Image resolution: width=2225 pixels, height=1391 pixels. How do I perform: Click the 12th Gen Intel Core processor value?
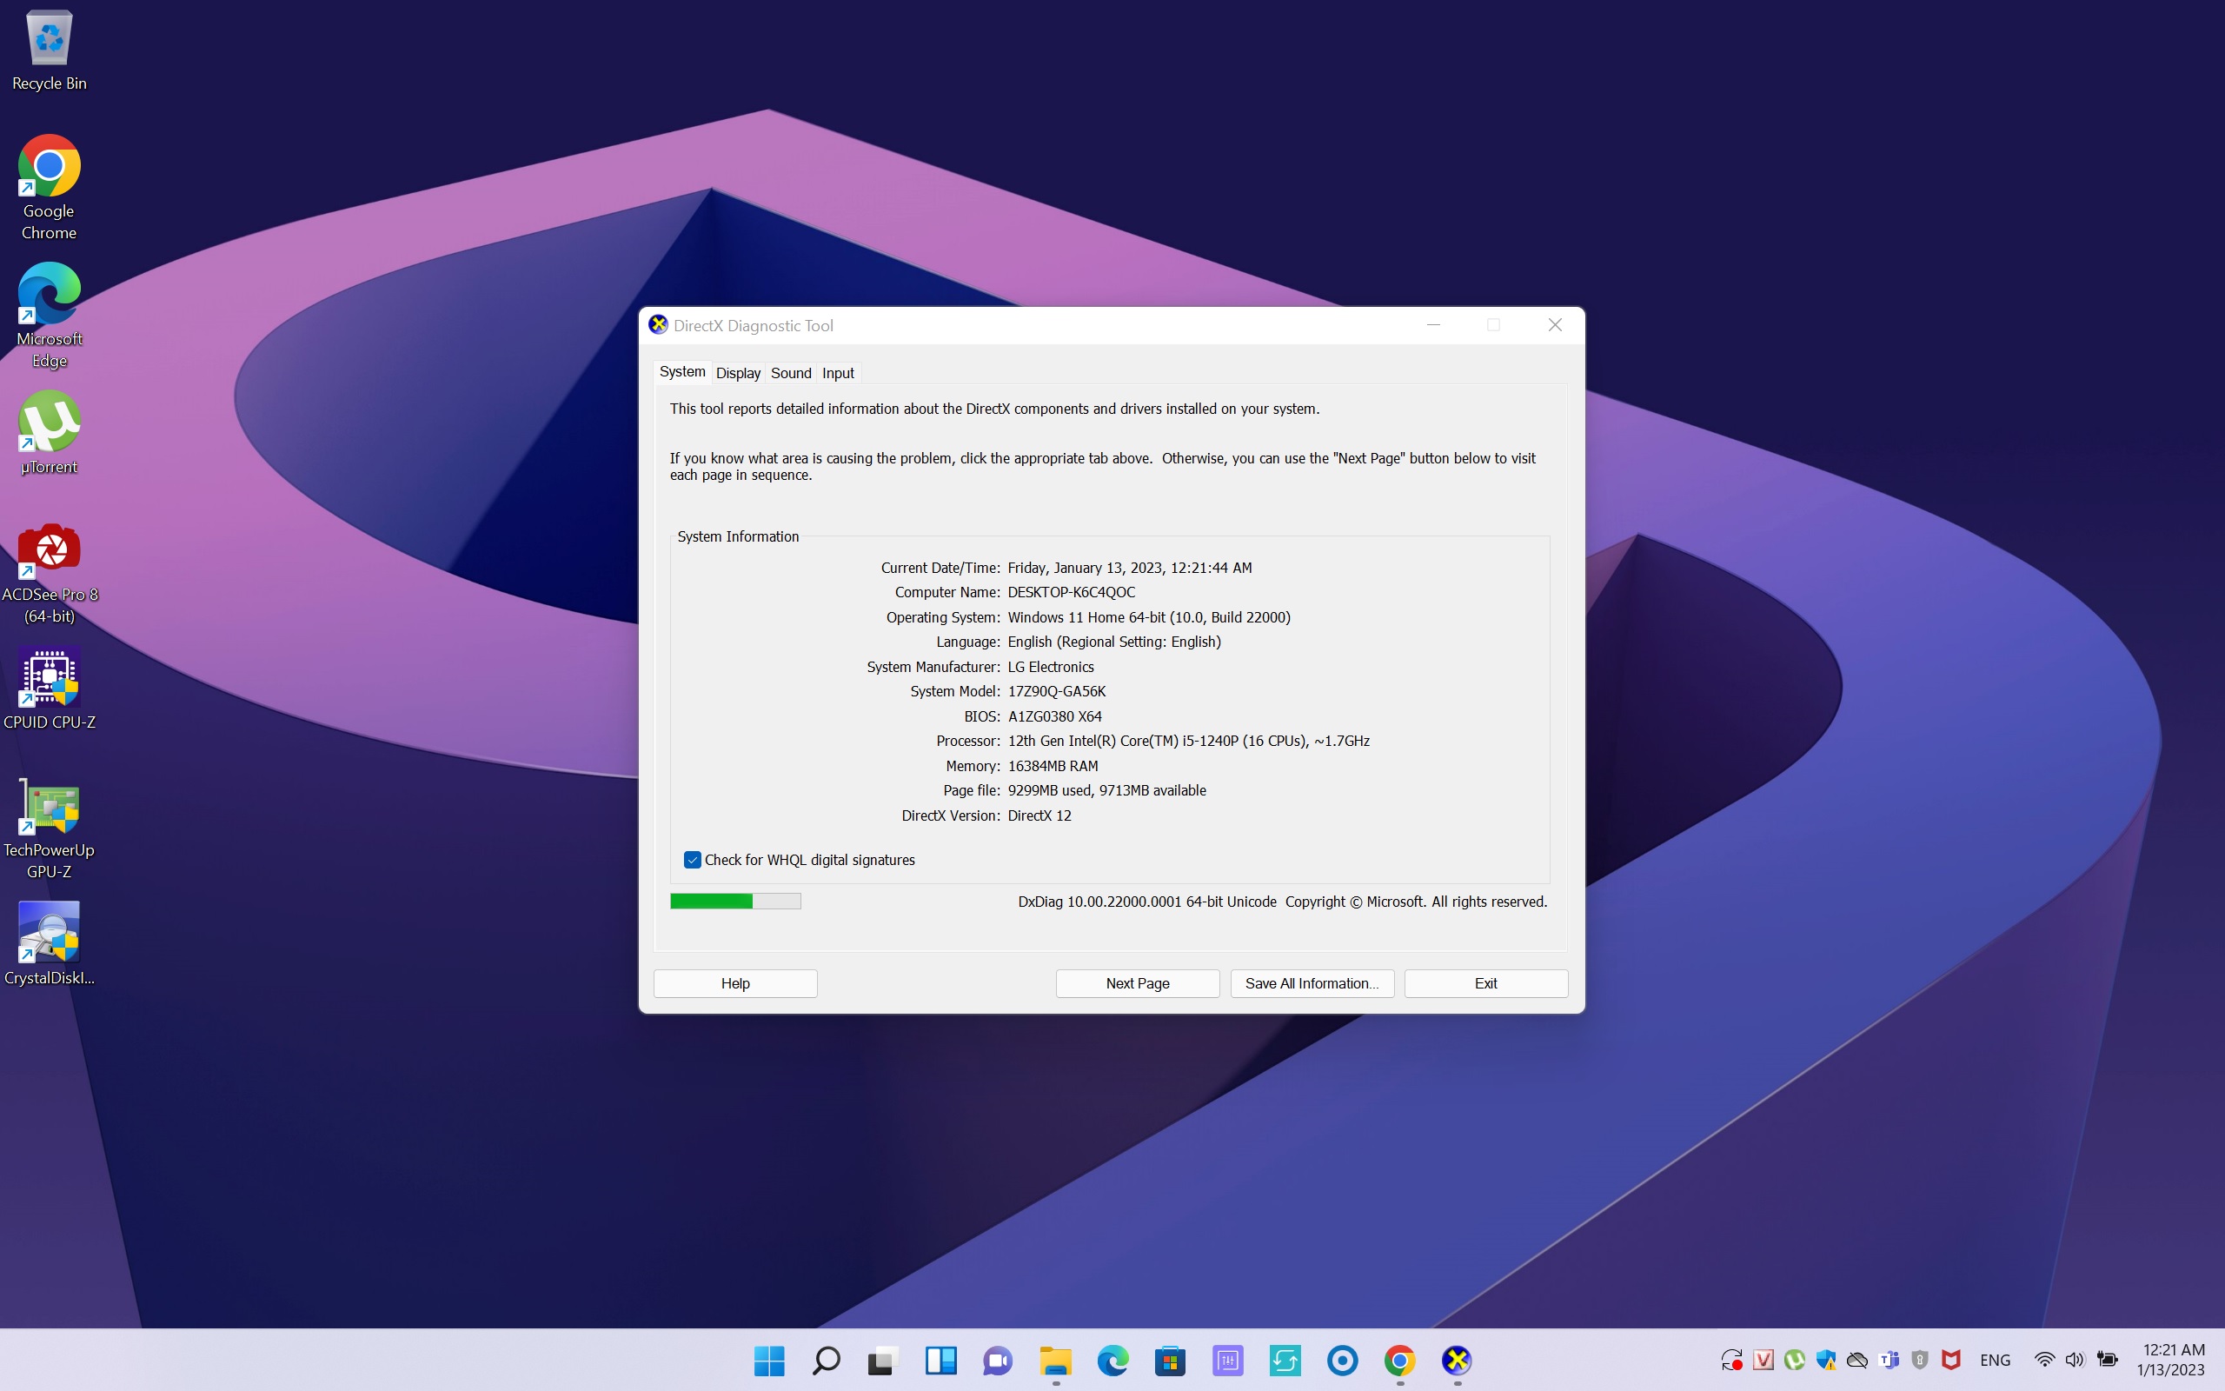point(1189,742)
